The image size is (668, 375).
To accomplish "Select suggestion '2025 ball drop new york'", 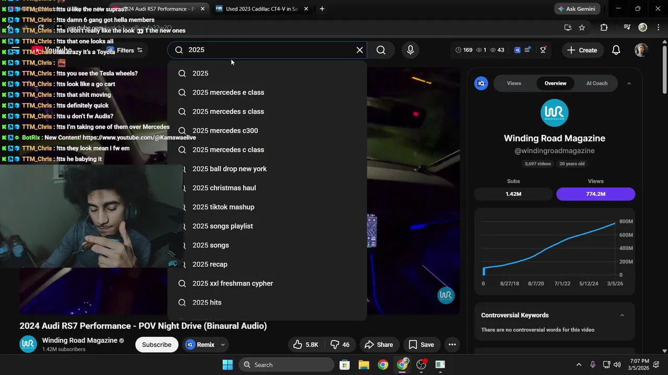I will pos(267,169).
